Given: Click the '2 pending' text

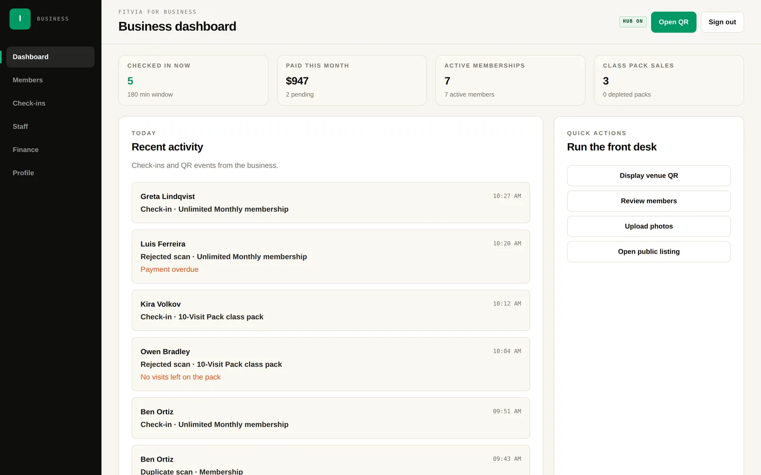Looking at the screenshot, I should point(300,95).
